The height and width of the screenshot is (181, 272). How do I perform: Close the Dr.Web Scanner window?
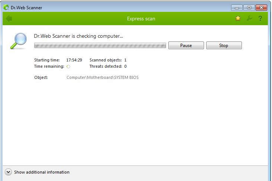(x=261, y=8)
